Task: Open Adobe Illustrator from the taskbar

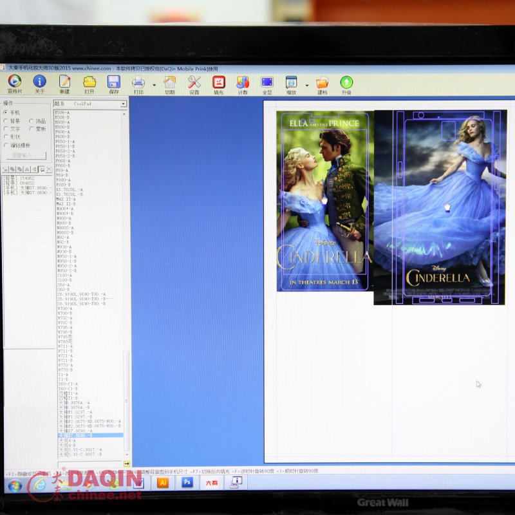Action: tap(163, 482)
